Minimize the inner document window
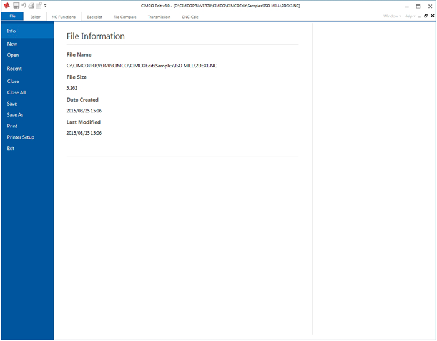Viewport: 437px width, 341px height. pos(420,16)
